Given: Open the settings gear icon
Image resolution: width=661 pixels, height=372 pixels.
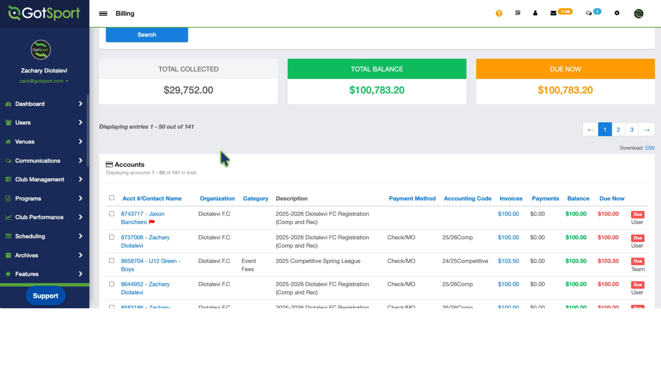Looking at the screenshot, I should pyautogui.click(x=617, y=13).
